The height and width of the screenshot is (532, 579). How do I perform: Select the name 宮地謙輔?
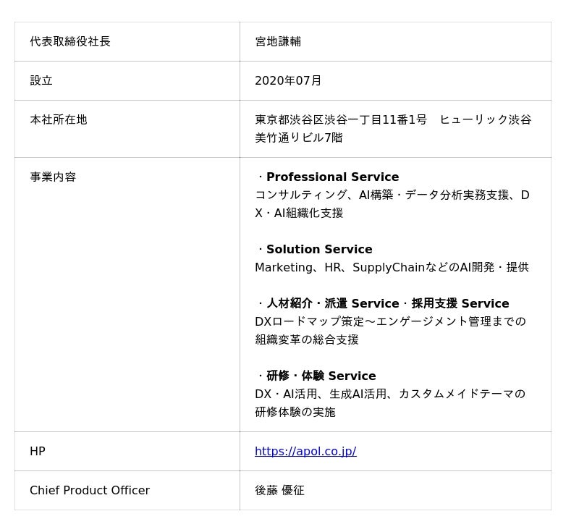[x=278, y=42]
